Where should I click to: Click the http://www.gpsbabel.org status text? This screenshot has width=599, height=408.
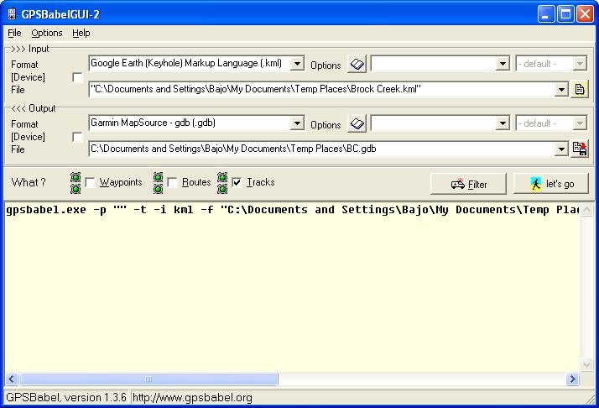192,398
